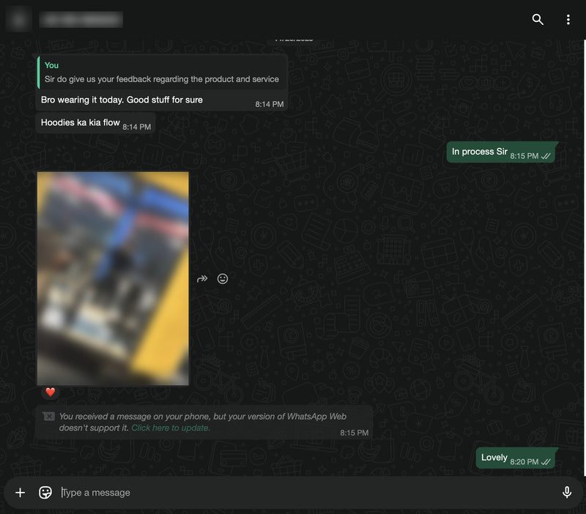Select the 'Hoodies ka kia flow' message
586x514 pixels.
[x=96, y=123]
